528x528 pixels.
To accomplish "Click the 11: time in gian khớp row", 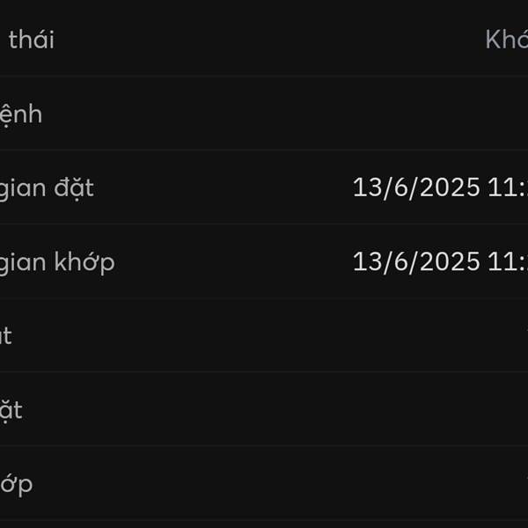I will coord(508,262).
